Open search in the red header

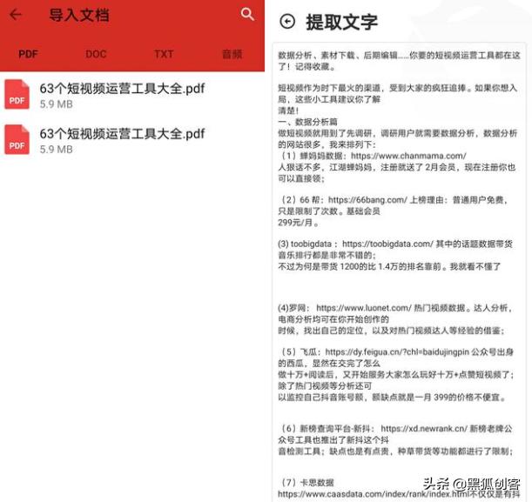click(247, 14)
